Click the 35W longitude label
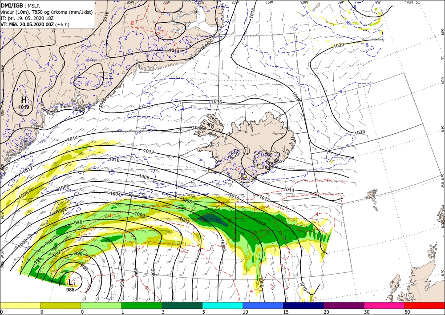Screen dimensions: 445x315 pyautogui.click(x=130, y=2)
